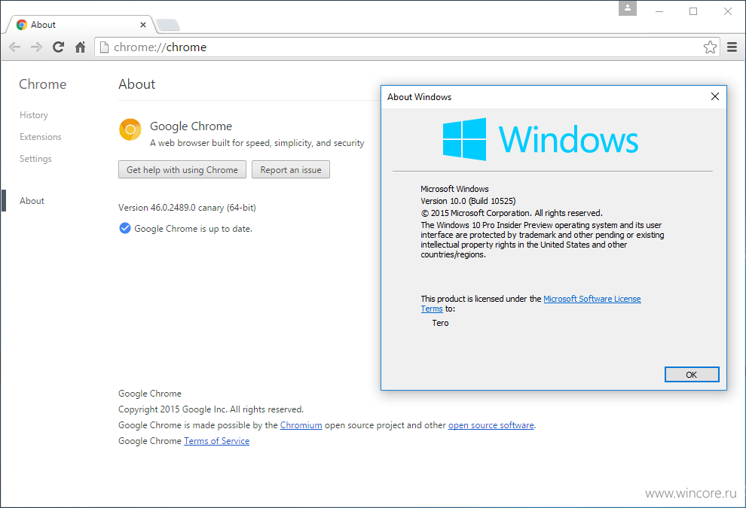Open the home page via house icon

[81, 47]
